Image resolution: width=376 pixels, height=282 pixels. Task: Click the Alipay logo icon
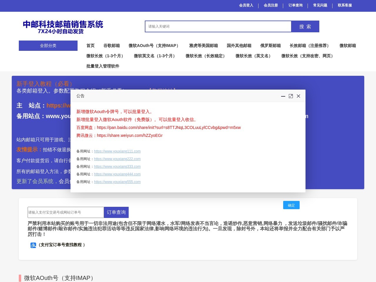[x=33, y=245]
